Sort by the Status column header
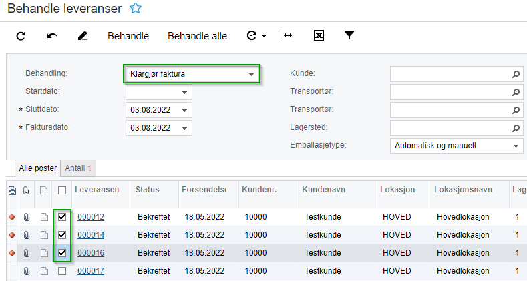This screenshot has height=281, width=527. click(147, 190)
